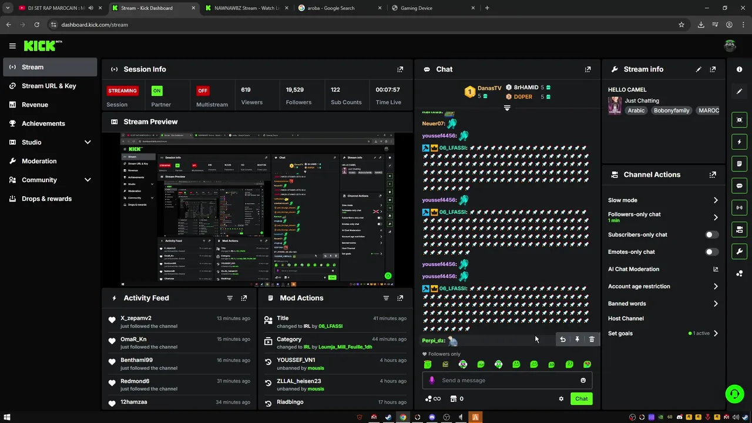
Task: Toggle stream preview widget in right sidebar
Action: point(739,120)
